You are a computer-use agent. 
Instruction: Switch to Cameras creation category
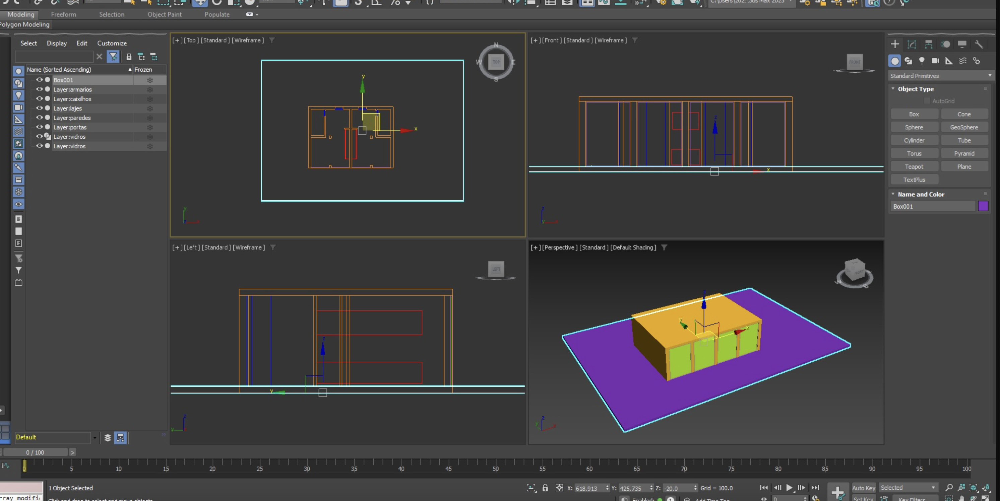point(935,61)
